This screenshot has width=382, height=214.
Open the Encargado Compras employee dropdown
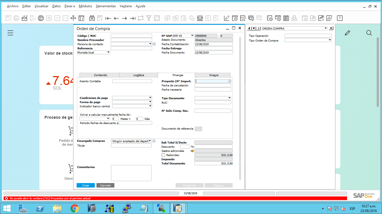pos(150,141)
